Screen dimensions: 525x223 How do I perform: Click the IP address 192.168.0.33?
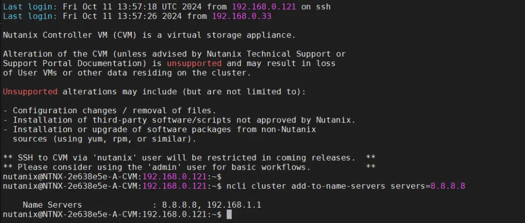coord(241,16)
